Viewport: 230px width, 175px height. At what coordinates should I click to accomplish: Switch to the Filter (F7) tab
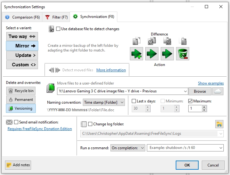[x=56, y=17]
